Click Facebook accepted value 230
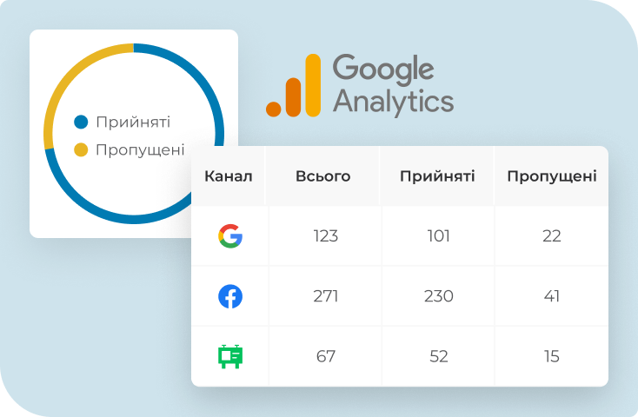The height and width of the screenshot is (417, 638). tap(439, 296)
